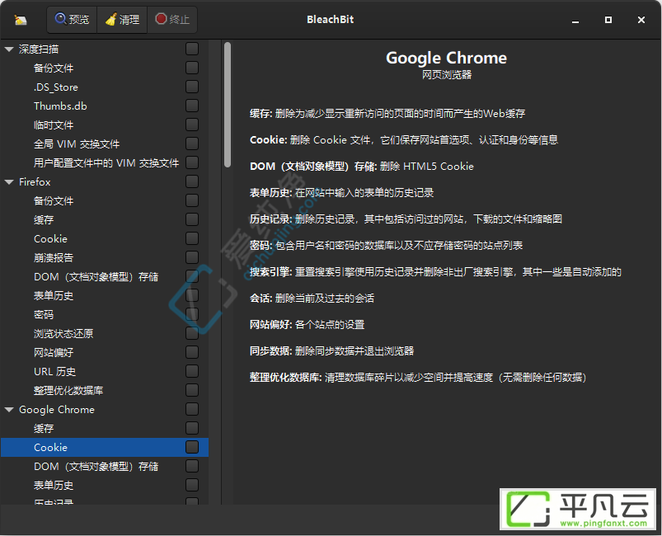Click the 预览 preview magnifier button
The width and height of the screenshot is (662, 536).
[x=73, y=20]
